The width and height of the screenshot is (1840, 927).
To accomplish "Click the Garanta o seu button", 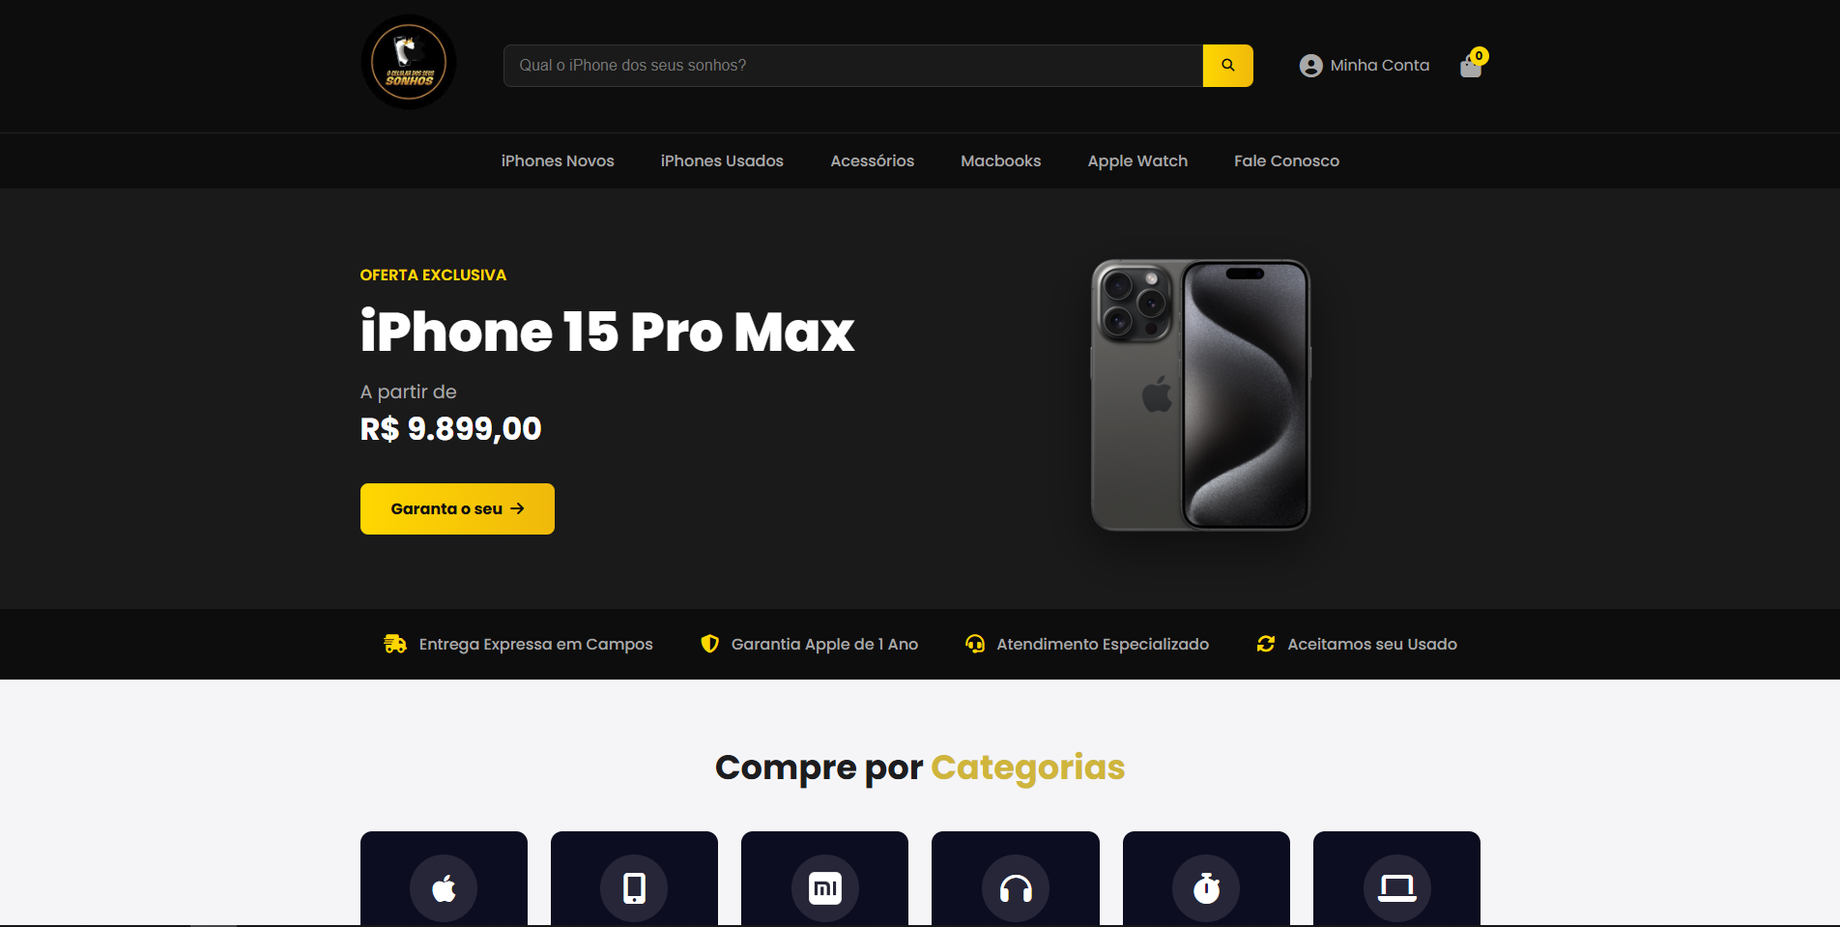I will [x=457, y=508].
